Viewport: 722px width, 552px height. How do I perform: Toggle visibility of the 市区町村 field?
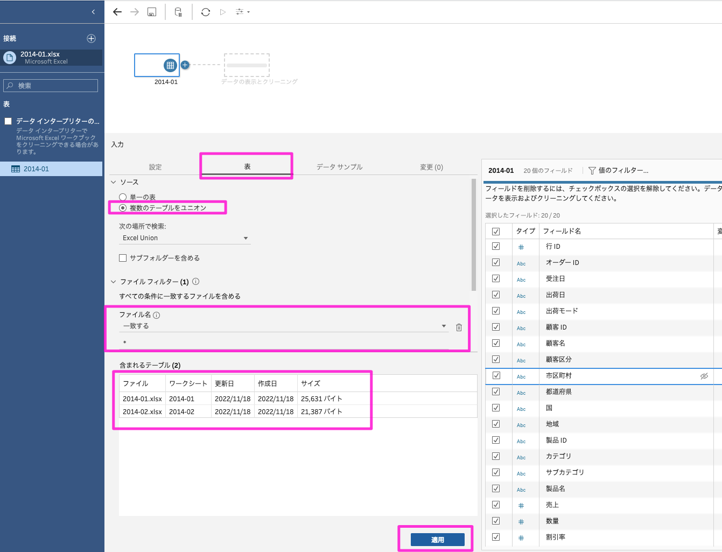coord(704,376)
